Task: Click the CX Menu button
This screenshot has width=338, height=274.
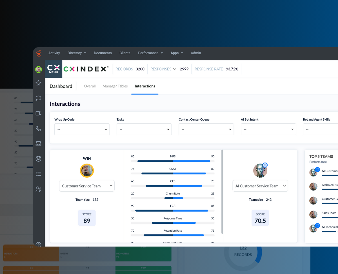Action: click(x=54, y=69)
